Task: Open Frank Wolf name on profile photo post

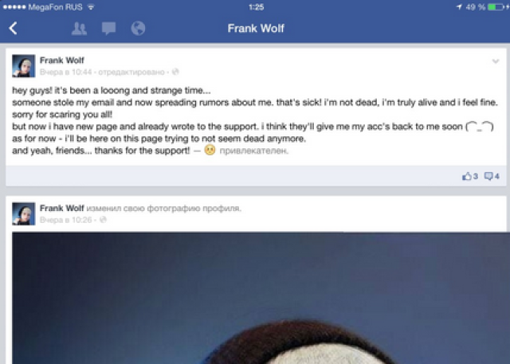Action: coord(62,208)
